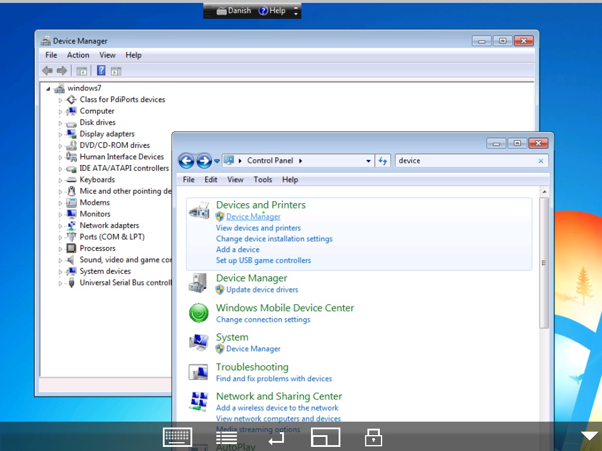Open the list menu icon in bottom bar

coord(226,438)
